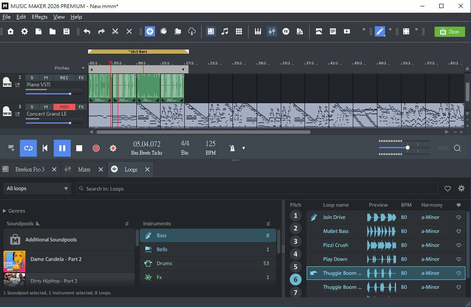Show the piano keyboard icon panel

[x=258, y=31]
